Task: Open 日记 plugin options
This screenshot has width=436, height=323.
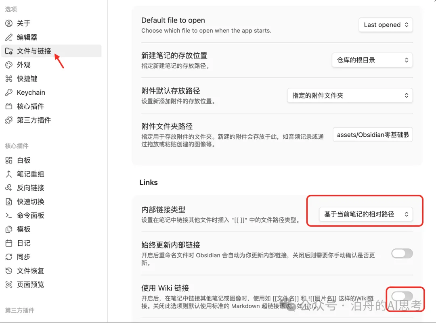Action: [x=51, y=243]
